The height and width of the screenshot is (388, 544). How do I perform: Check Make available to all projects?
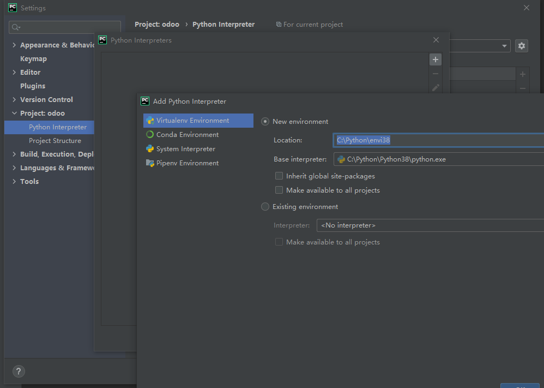coord(279,190)
